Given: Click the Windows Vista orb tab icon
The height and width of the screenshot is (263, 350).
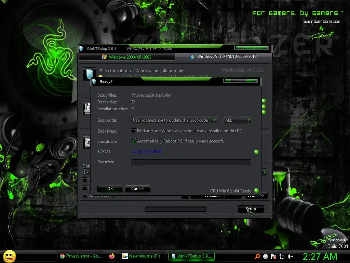Looking at the screenshot, I should point(192,57).
